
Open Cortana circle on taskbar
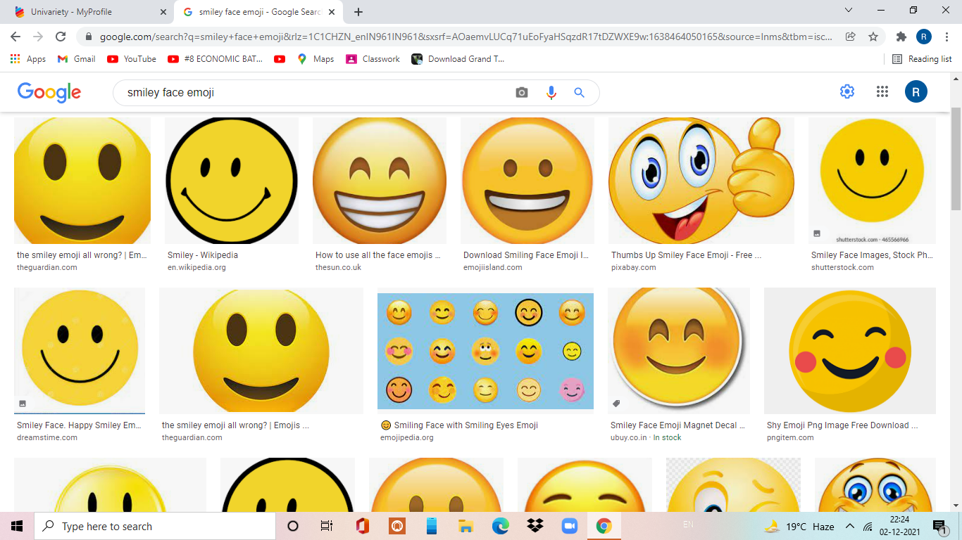pyautogui.click(x=293, y=526)
